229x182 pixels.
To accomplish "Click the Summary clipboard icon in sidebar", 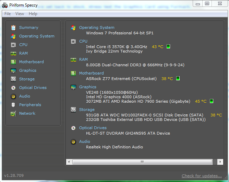I will point(13,28).
